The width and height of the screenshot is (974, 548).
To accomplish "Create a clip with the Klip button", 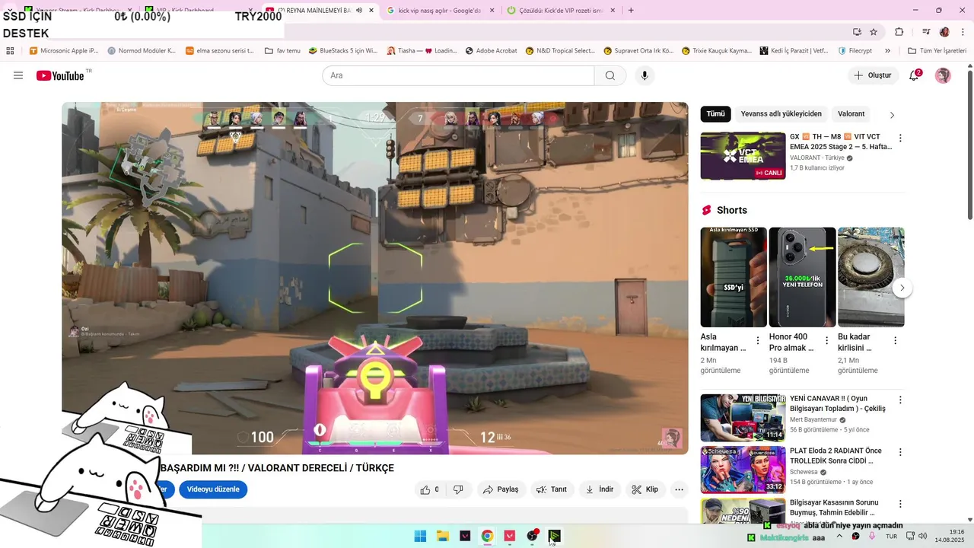I will coord(645,489).
